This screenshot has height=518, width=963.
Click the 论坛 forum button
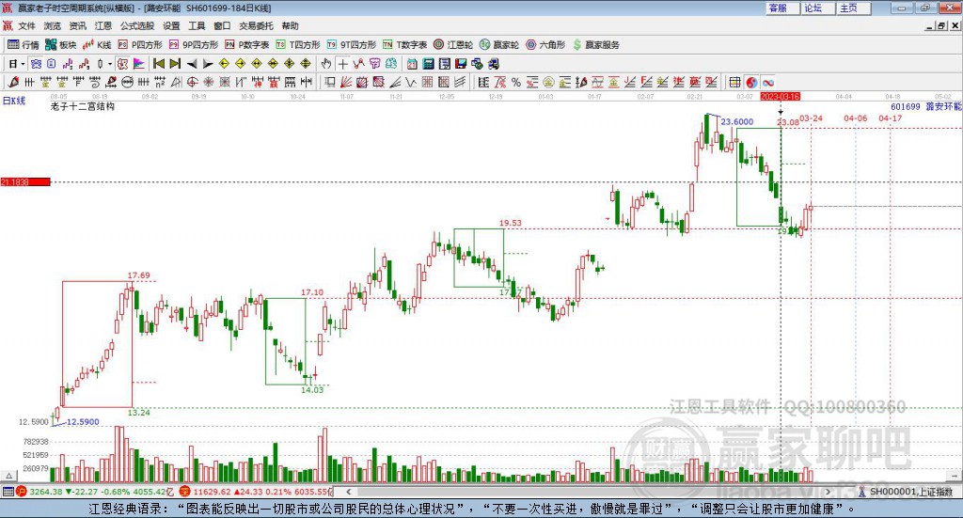coord(817,8)
